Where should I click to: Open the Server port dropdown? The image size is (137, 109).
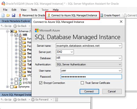point(72,52)
